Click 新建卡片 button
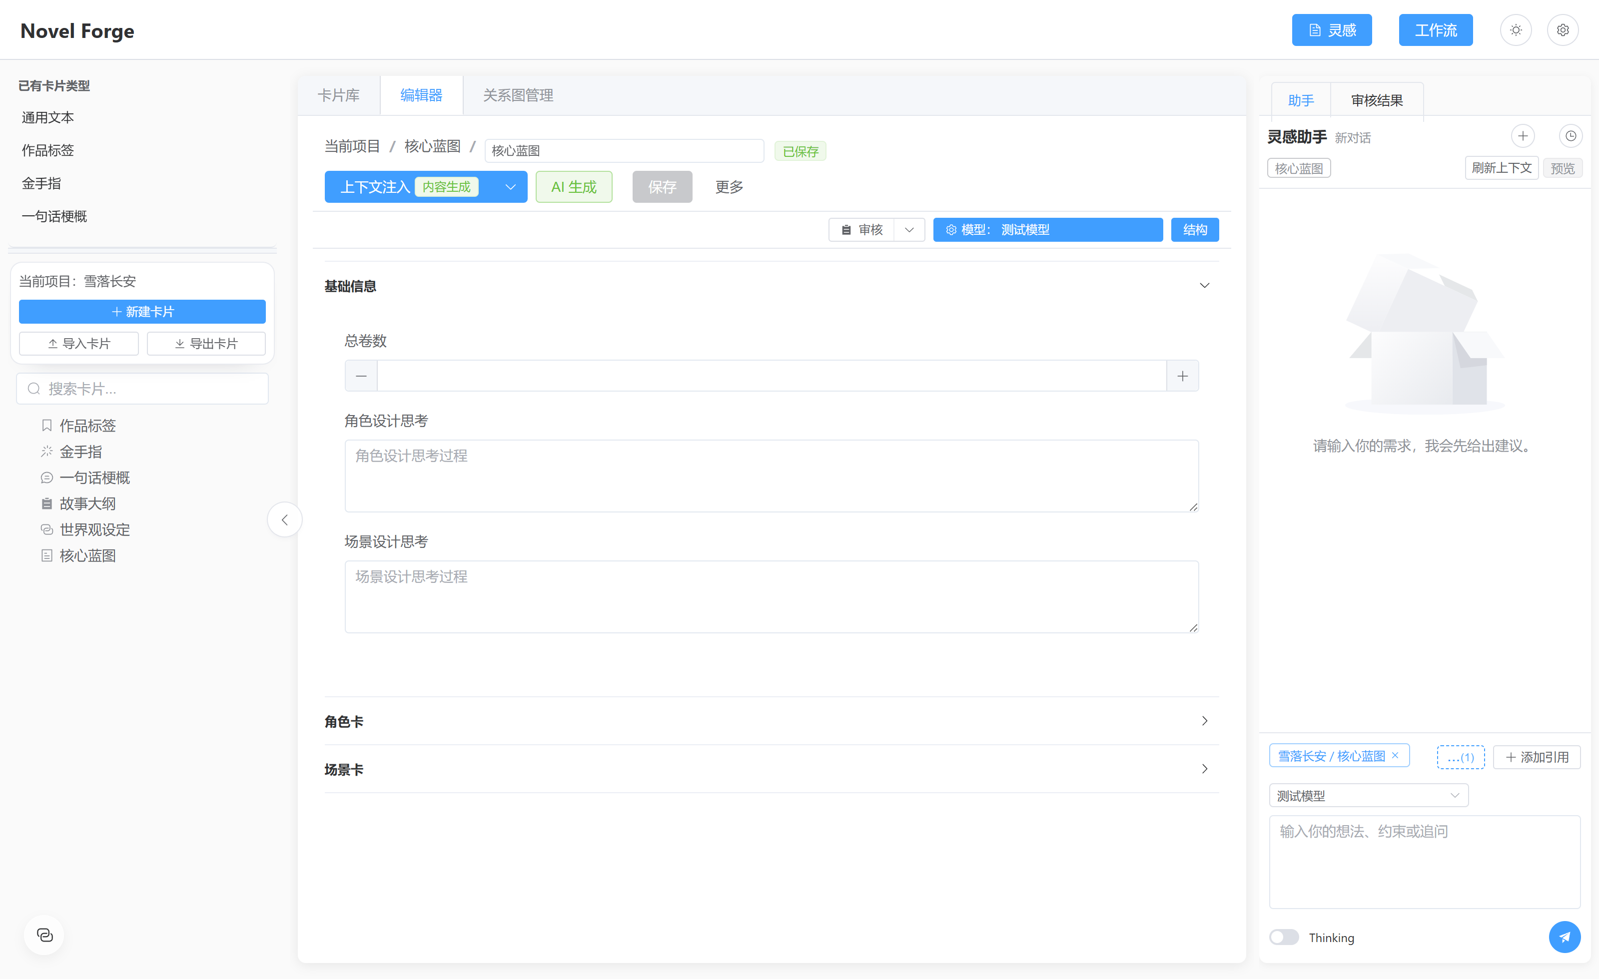 (x=142, y=311)
